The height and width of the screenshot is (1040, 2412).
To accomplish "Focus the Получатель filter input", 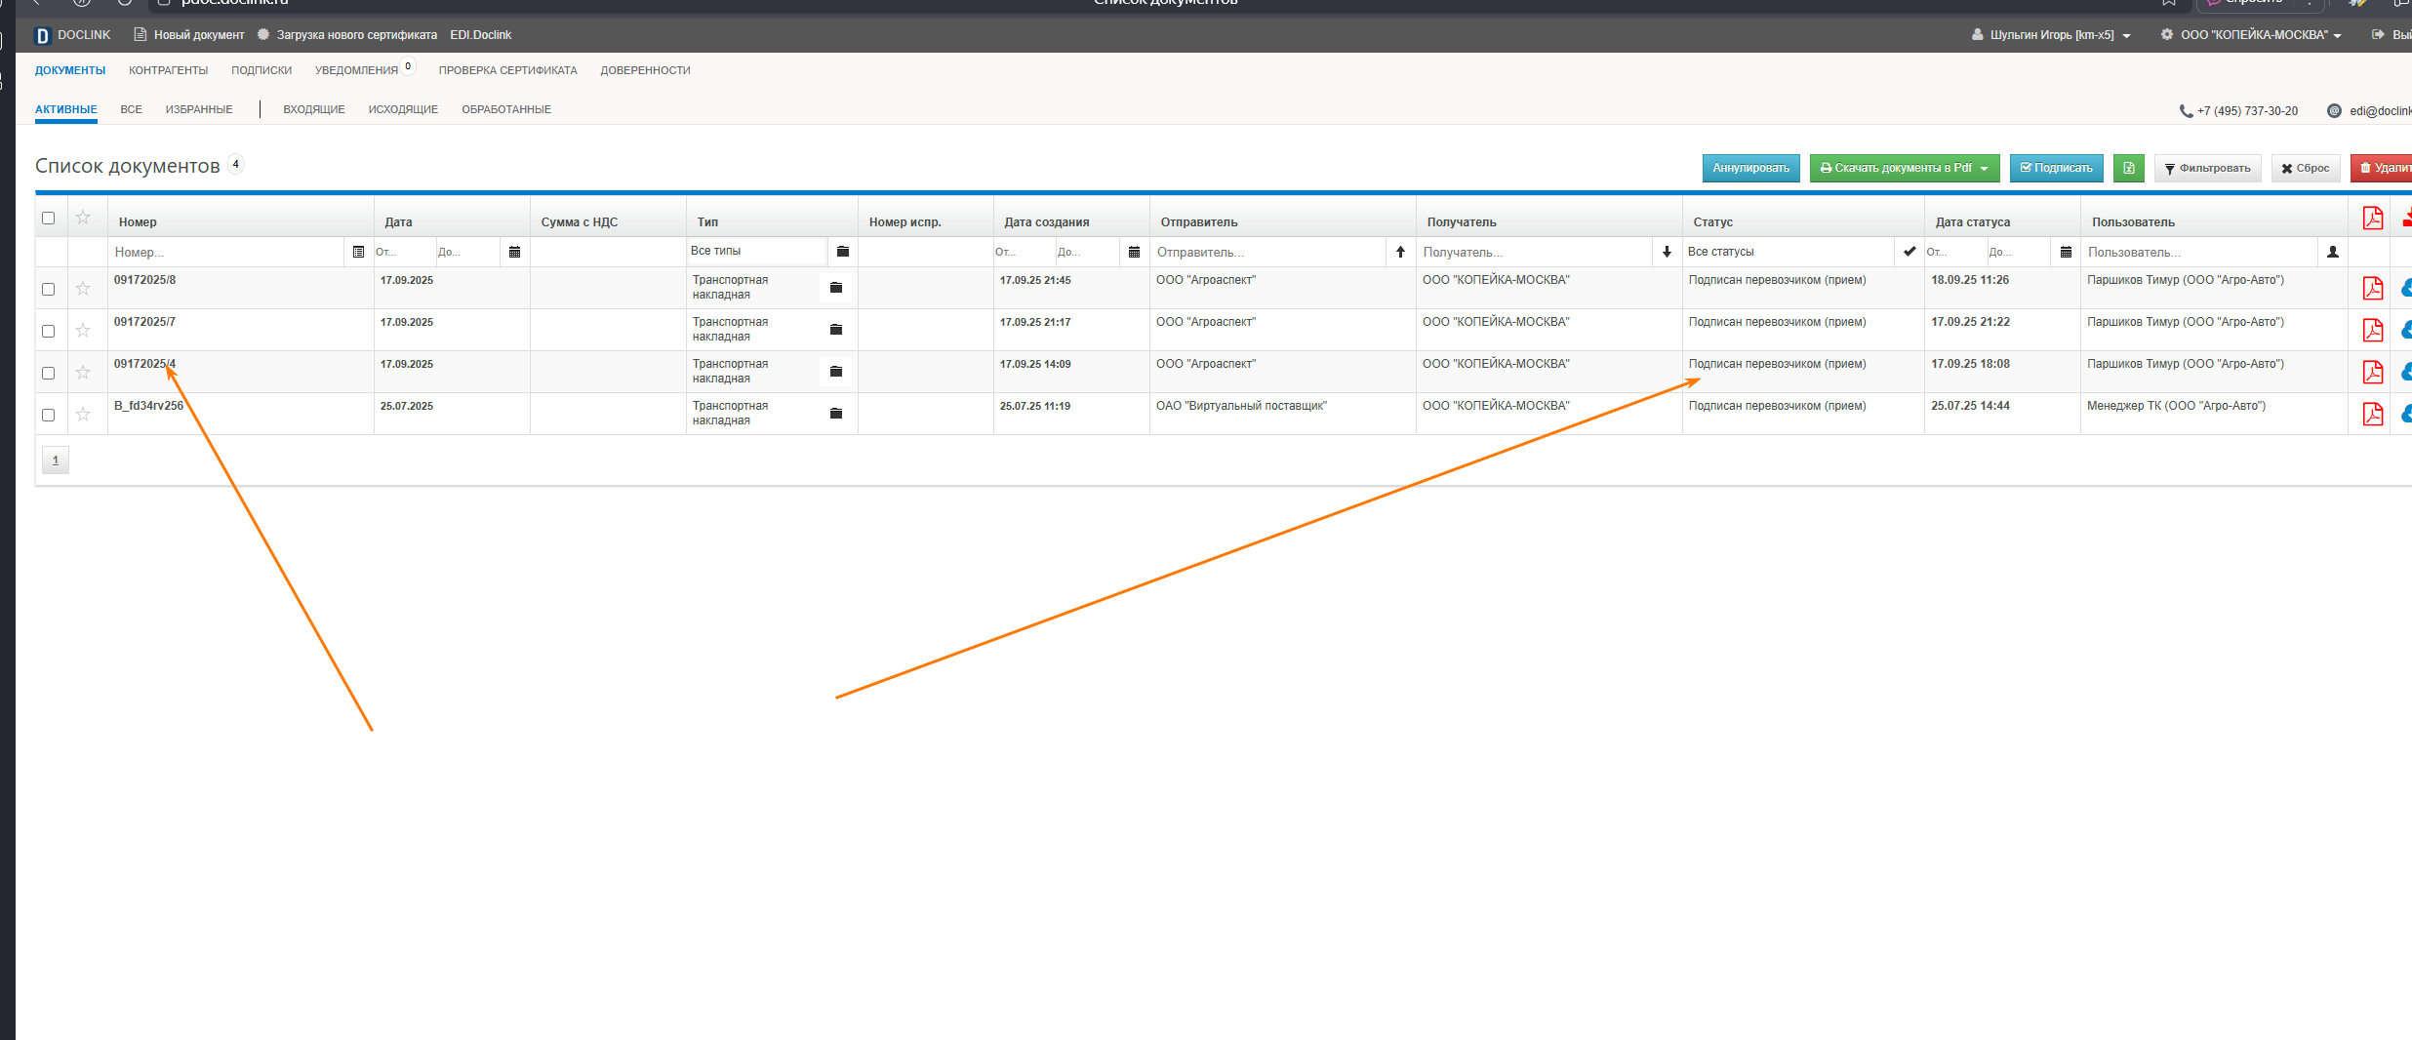I will coord(1536,252).
